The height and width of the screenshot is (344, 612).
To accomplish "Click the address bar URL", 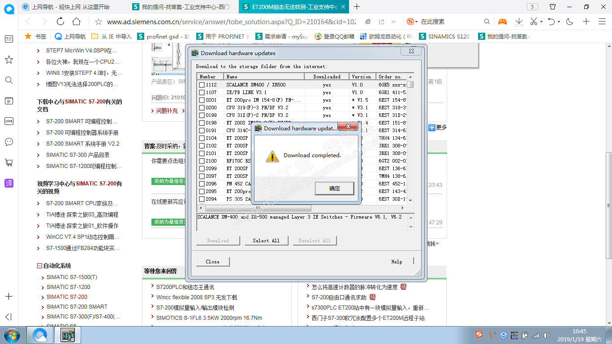I will [232, 21].
